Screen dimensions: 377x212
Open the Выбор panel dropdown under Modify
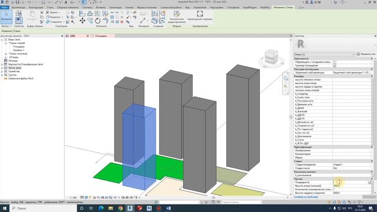pos(6,26)
